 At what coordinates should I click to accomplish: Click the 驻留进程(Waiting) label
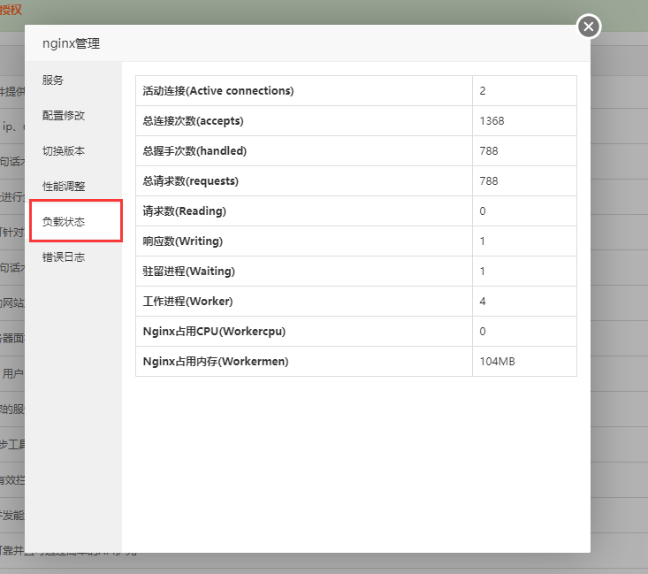click(189, 272)
